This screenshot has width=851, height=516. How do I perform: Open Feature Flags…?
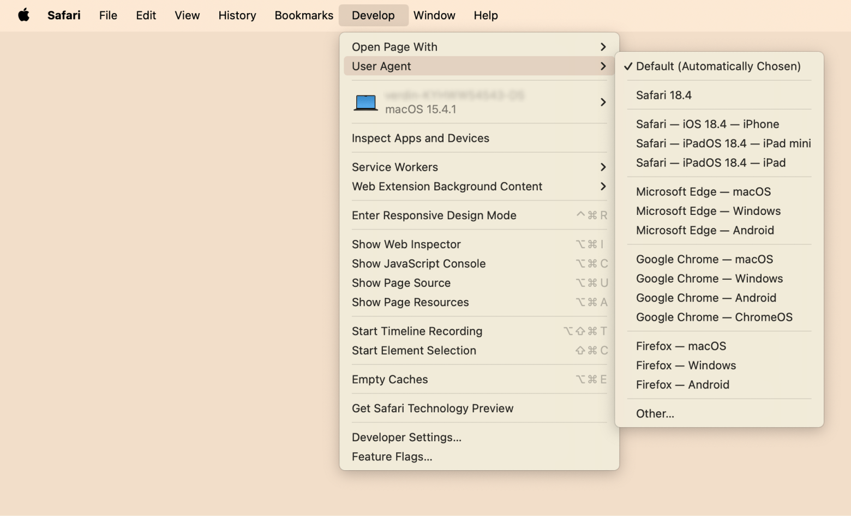point(392,457)
